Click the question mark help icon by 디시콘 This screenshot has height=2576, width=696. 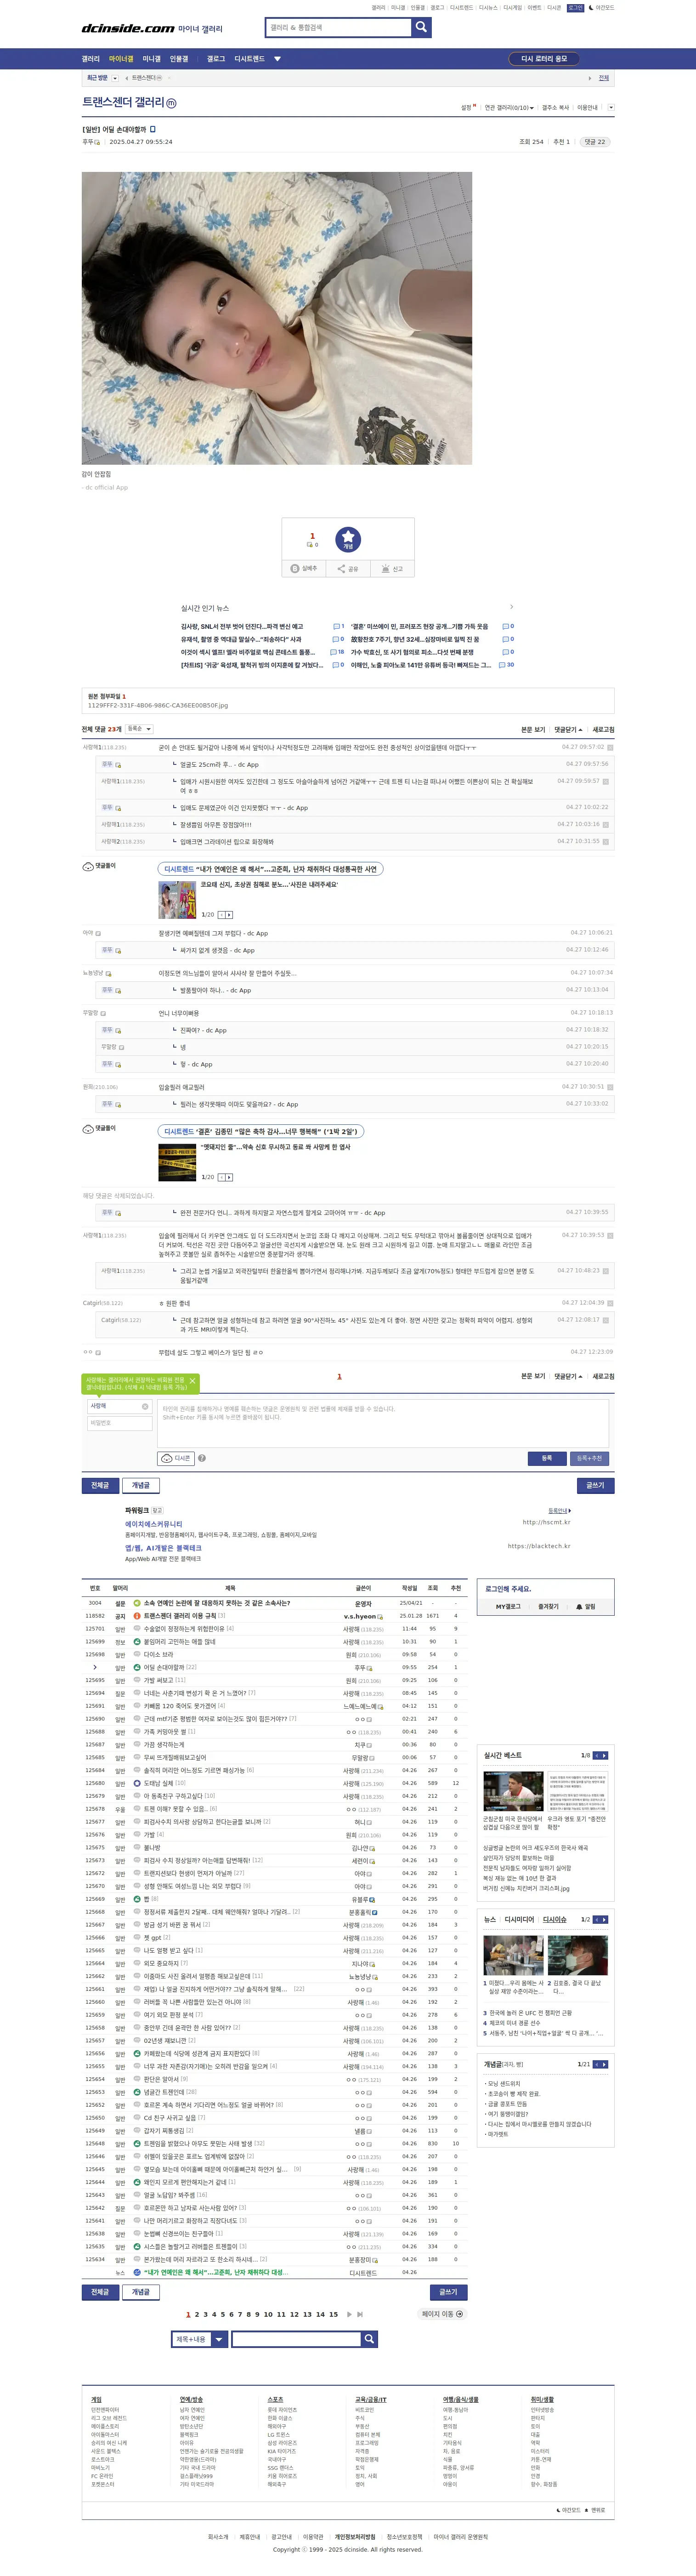[x=202, y=1458]
